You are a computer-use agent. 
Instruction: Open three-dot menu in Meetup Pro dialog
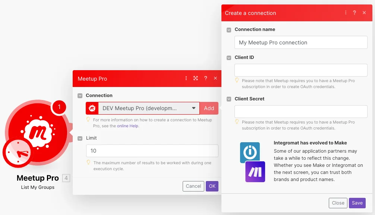186,78
